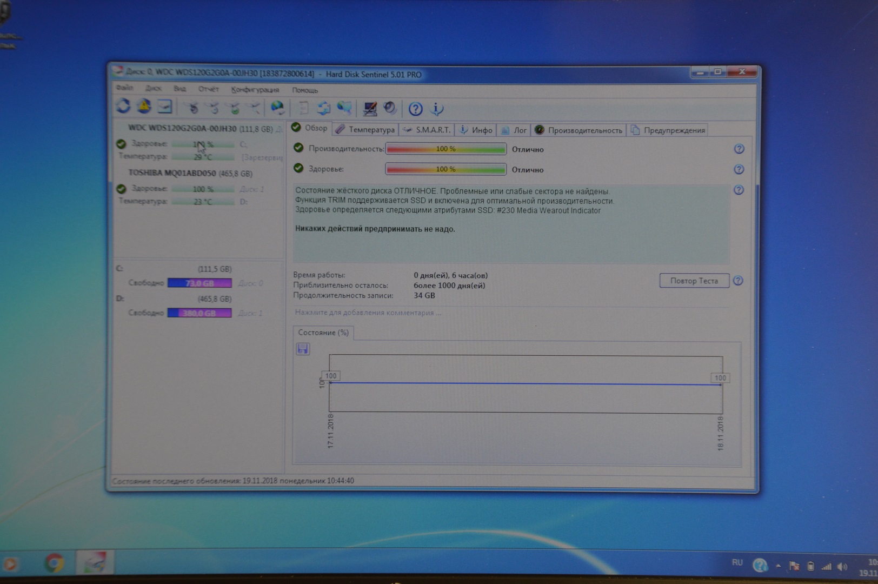
Task: Click the comment field to add a comment
Action: pyautogui.click(x=368, y=313)
